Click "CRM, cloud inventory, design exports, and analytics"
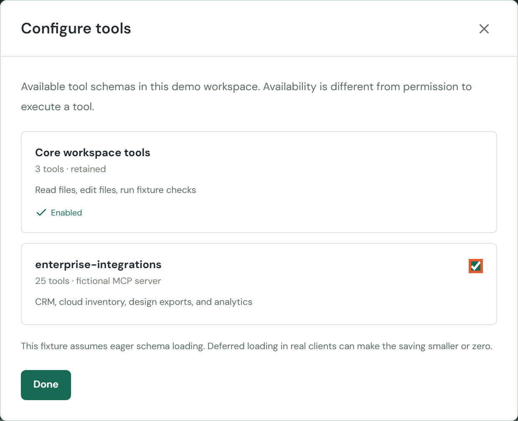518x421 pixels. click(x=144, y=302)
